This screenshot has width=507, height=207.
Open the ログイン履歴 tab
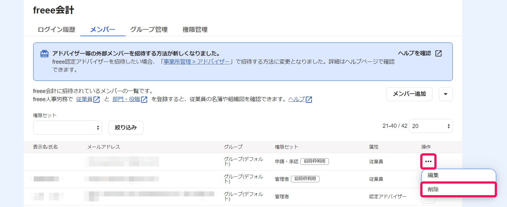point(56,30)
